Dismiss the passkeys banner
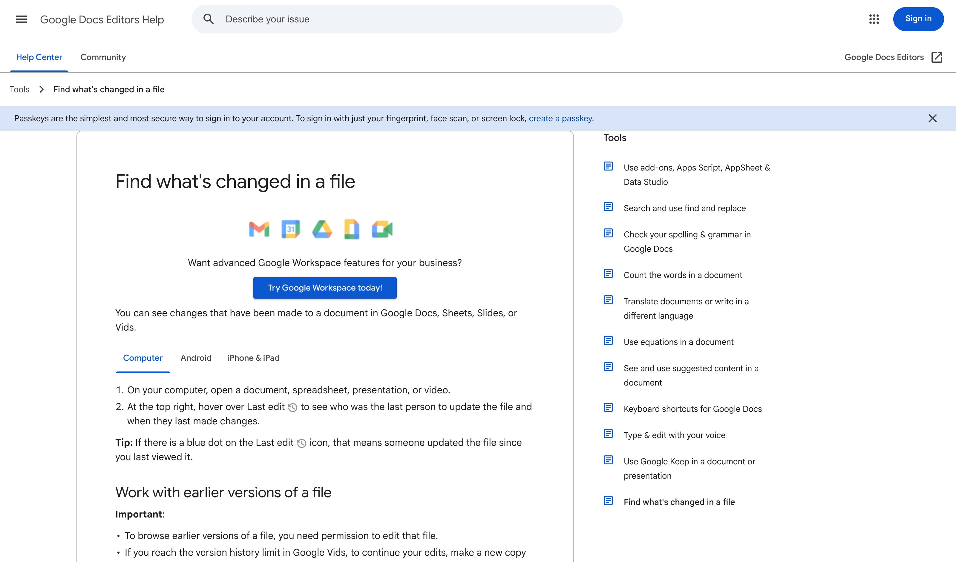 coord(932,118)
